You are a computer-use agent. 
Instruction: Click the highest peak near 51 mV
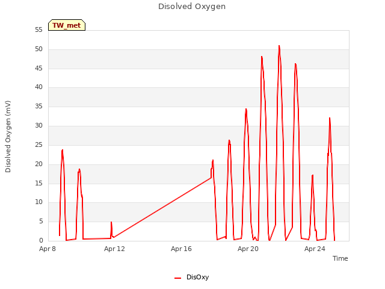[279, 46]
